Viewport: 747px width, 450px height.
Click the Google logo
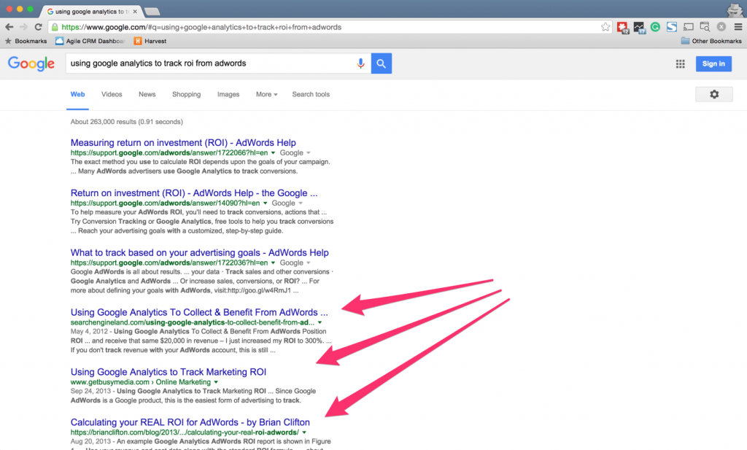click(31, 63)
